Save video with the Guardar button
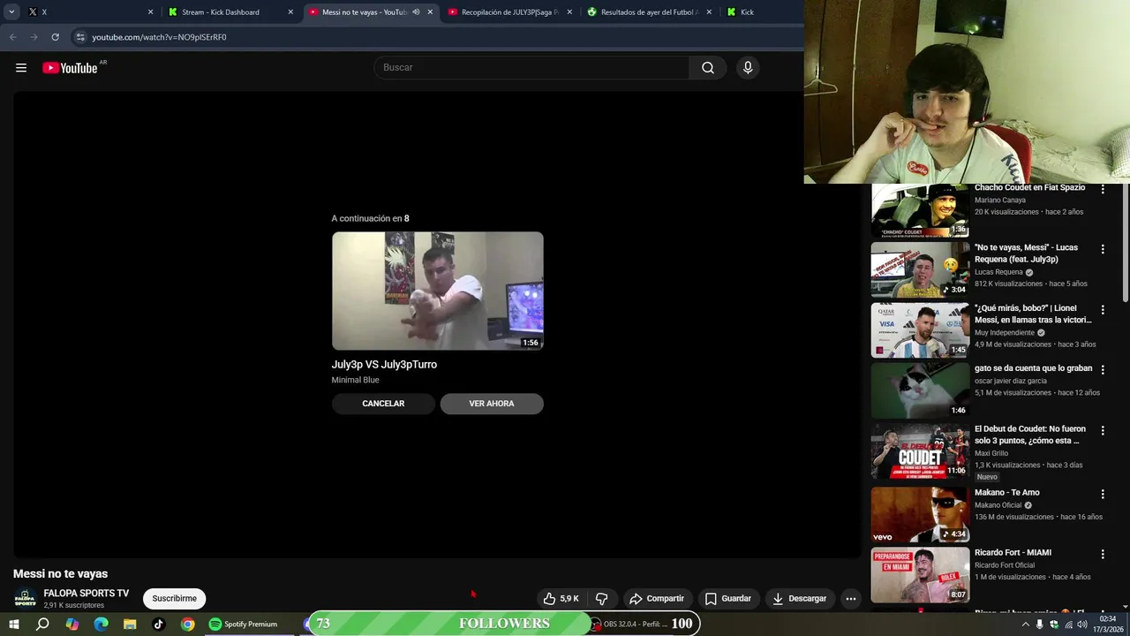This screenshot has height=636, width=1130. 727,598
